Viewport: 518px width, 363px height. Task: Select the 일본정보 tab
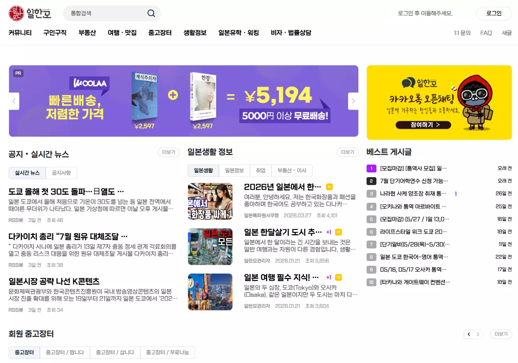234,170
